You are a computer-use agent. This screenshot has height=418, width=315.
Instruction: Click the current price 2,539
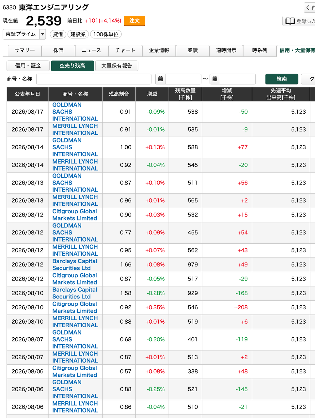point(44,21)
